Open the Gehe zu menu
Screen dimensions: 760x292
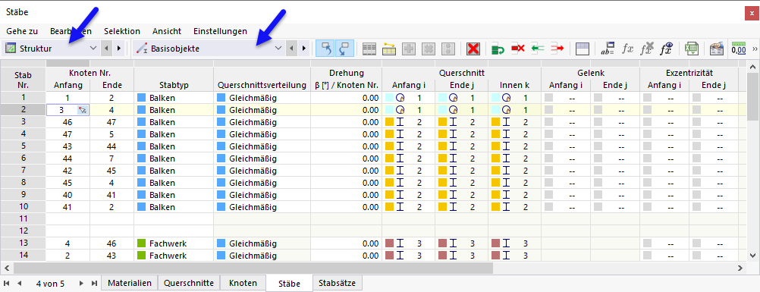(x=22, y=31)
